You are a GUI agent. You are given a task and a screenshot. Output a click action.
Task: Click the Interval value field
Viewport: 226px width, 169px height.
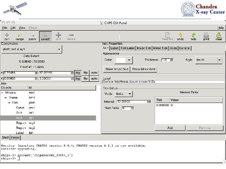click(x=132, y=102)
